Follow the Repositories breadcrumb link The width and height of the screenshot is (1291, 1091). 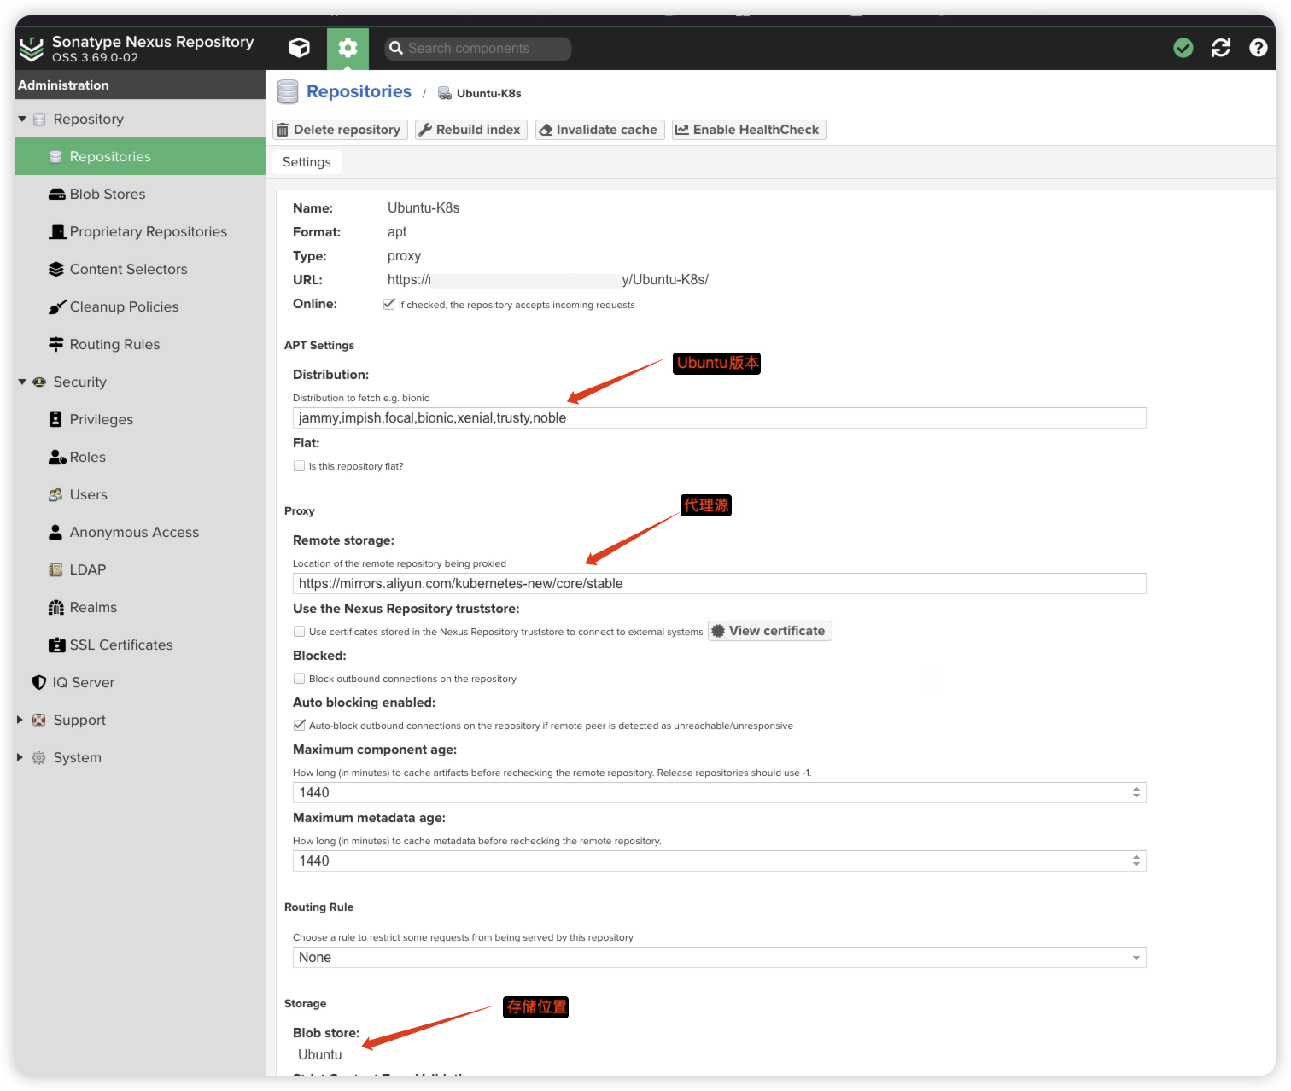click(x=359, y=91)
